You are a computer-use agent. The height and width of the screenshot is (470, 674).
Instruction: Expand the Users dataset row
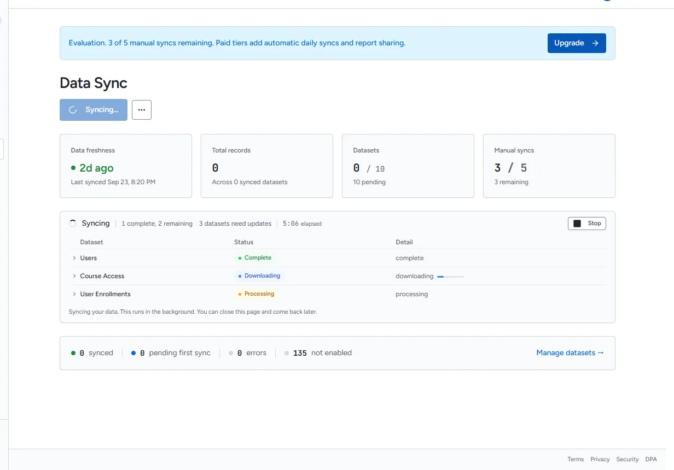tap(74, 258)
